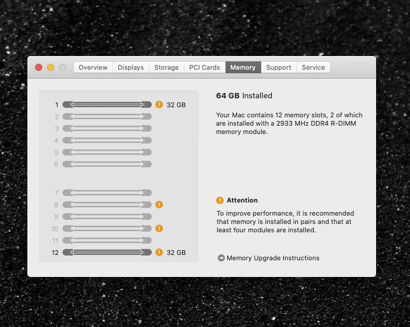Select empty memory slot 2 bar
Screen dimensions: 410x327
pyautogui.click(x=107, y=117)
